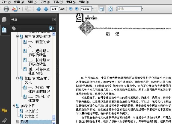Select bookmark 参考书目
This screenshot has width=172, height=124.
click(x=28, y=106)
